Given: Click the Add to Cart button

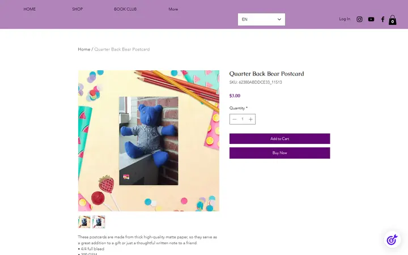Looking at the screenshot, I should click(x=279, y=139).
